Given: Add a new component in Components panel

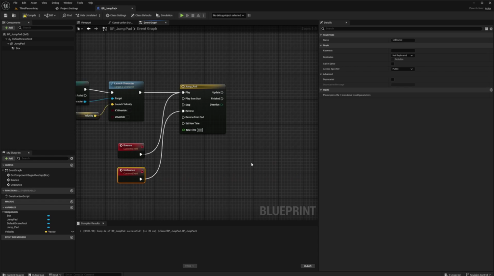Looking at the screenshot, I should click(9, 28).
